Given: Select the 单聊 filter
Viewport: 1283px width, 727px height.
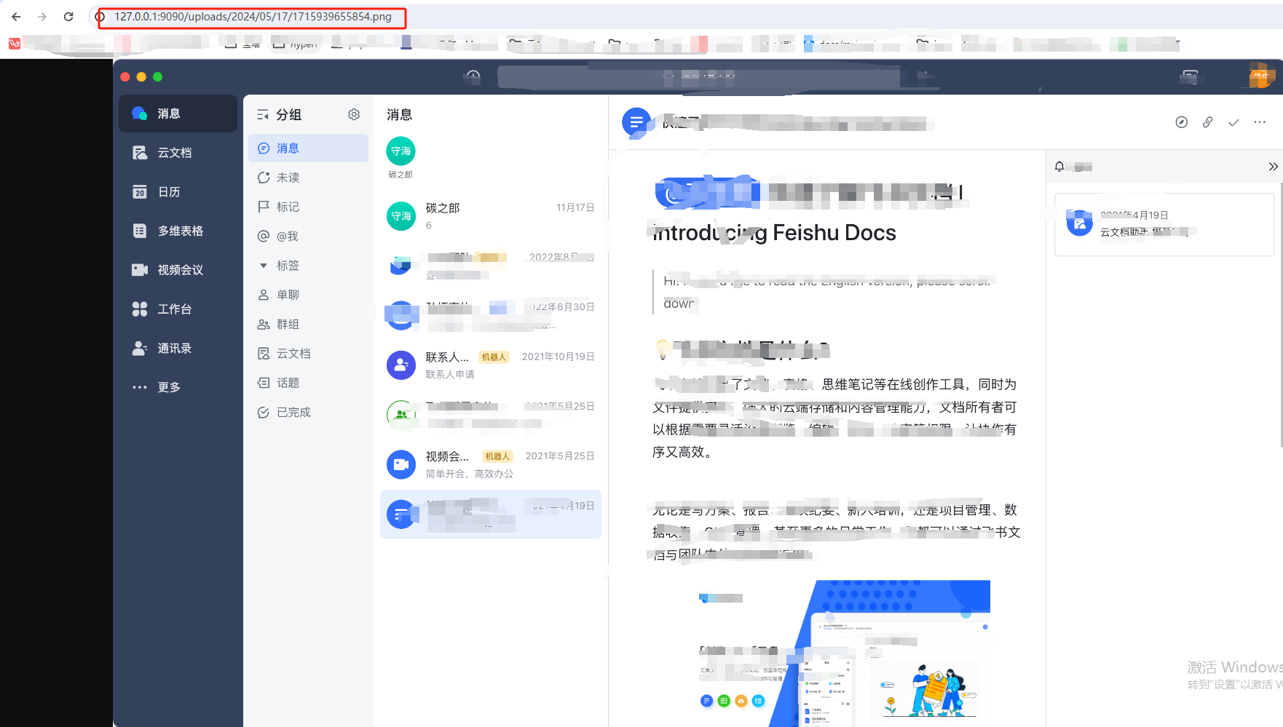Looking at the screenshot, I should [x=308, y=295].
